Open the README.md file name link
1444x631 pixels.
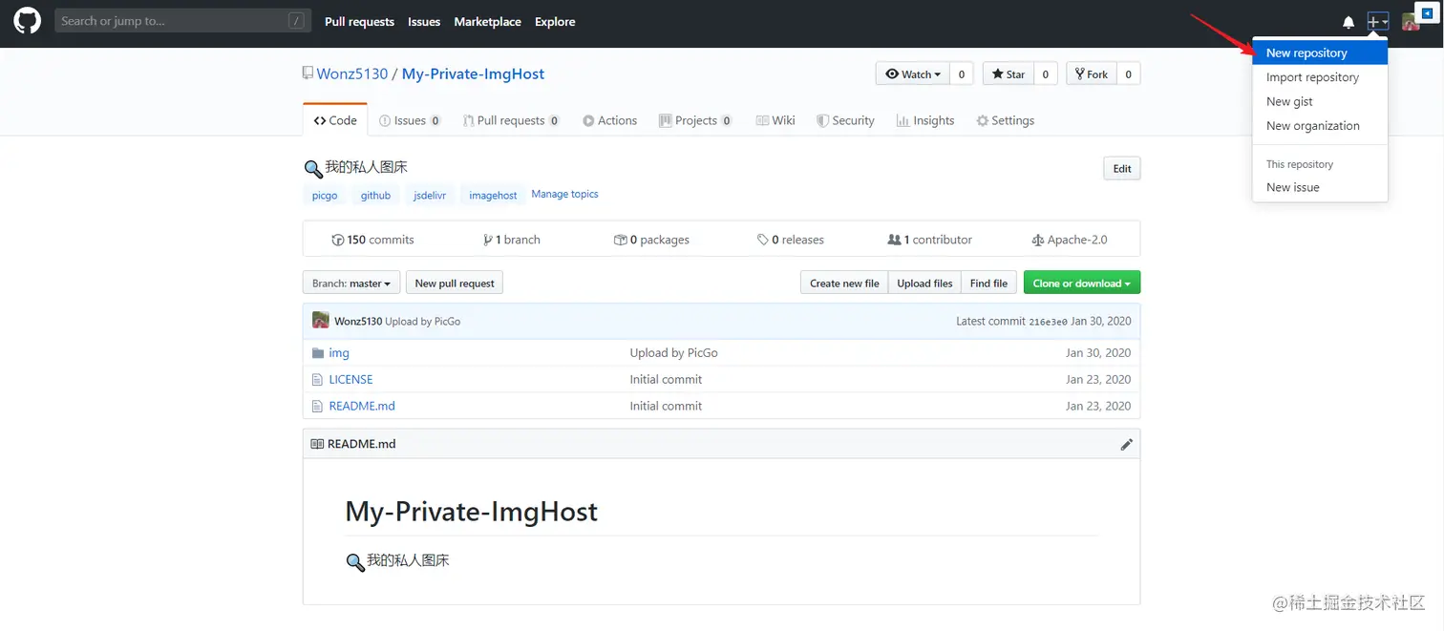[x=362, y=407]
